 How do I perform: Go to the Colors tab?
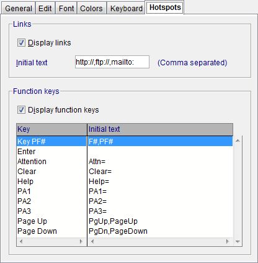click(x=91, y=8)
